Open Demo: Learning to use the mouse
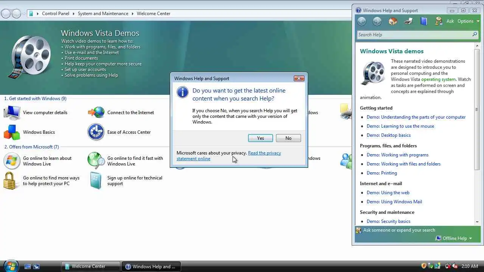484x272 pixels. coord(400,126)
